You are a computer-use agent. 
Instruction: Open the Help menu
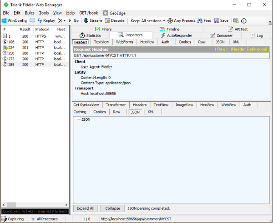(71, 13)
